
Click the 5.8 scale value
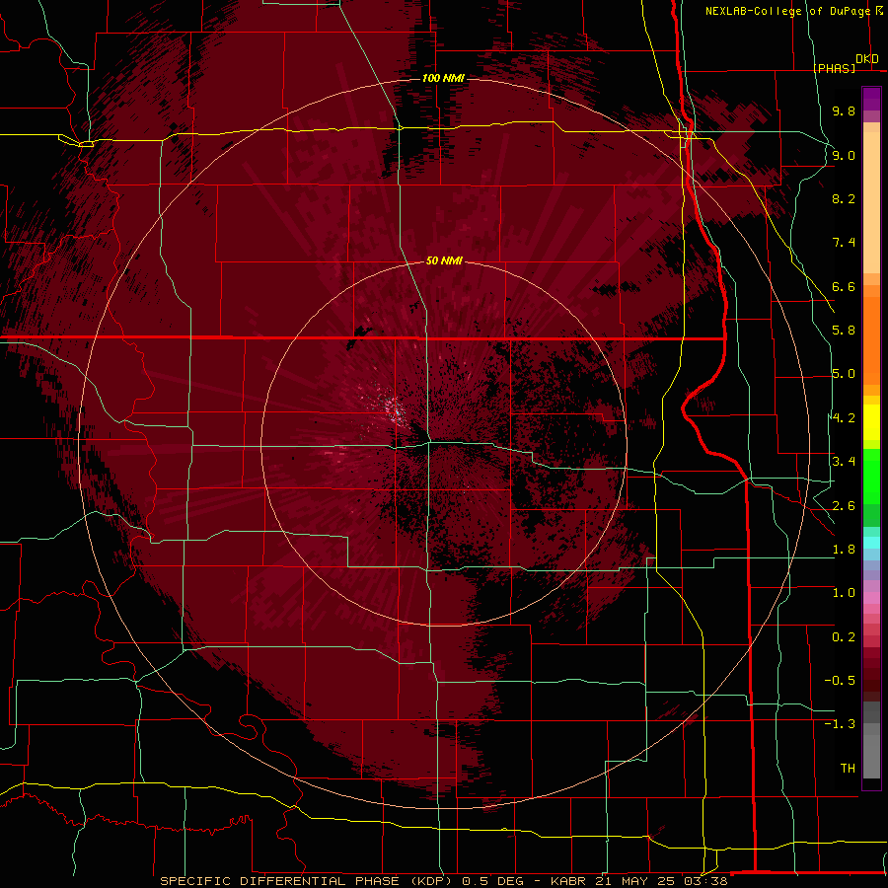(844, 331)
